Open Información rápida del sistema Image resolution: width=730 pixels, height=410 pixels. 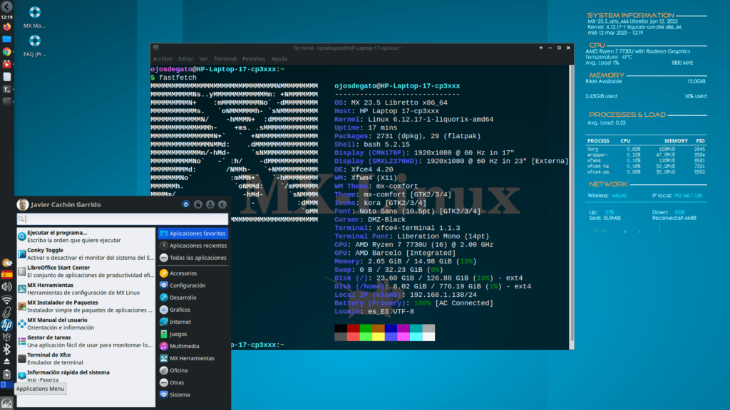coord(86,376)
